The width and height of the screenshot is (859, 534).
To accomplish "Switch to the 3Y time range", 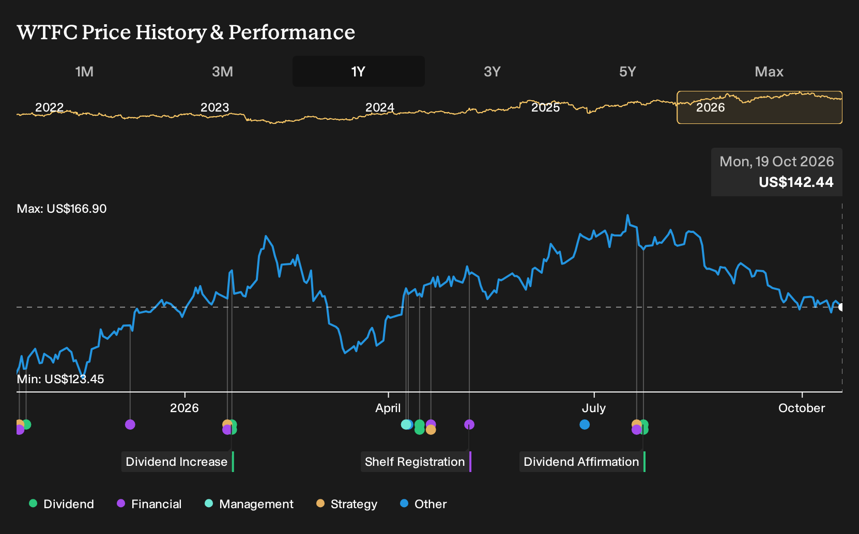I will point(492,71).
